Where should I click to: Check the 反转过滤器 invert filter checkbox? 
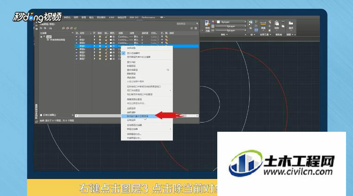[41, 115]
